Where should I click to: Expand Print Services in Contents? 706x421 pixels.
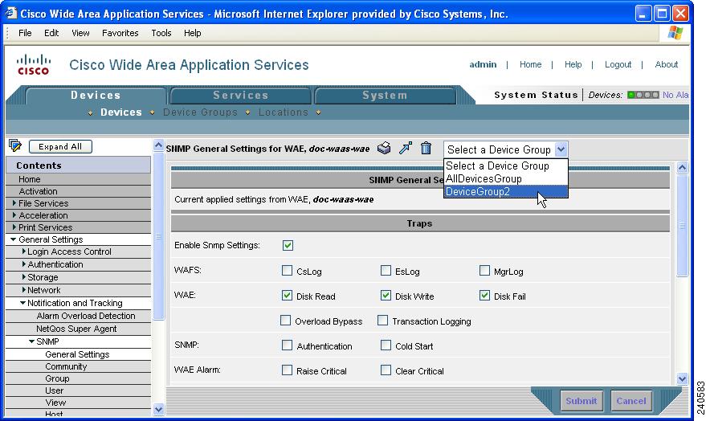14,227
